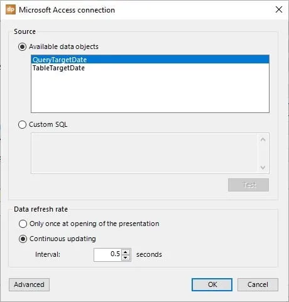
Task: Increase interval with the up arrow
Action: pos(126,252)
